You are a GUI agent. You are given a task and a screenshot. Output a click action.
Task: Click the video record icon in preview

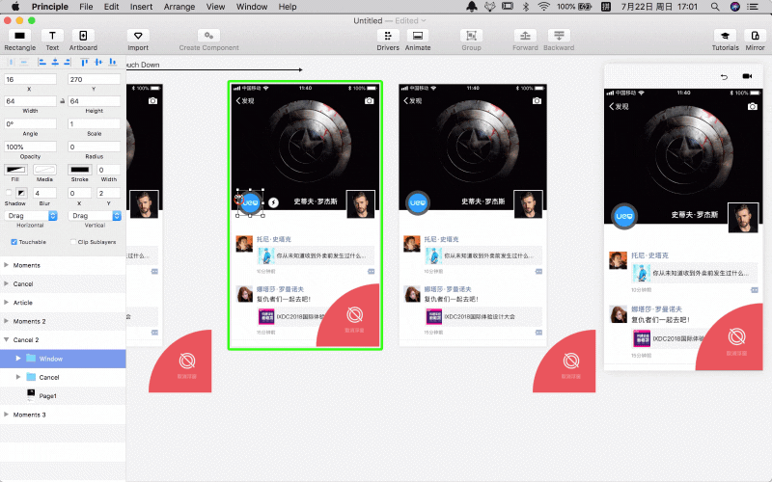[747, 76]
